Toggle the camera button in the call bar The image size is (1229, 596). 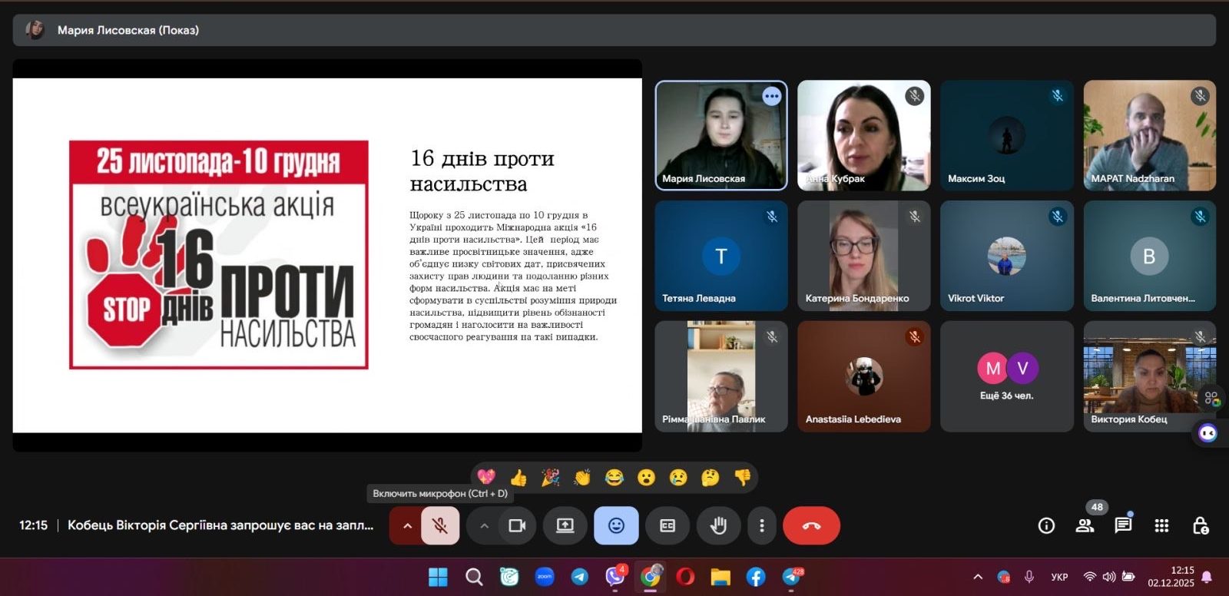(x=517, y=526)
